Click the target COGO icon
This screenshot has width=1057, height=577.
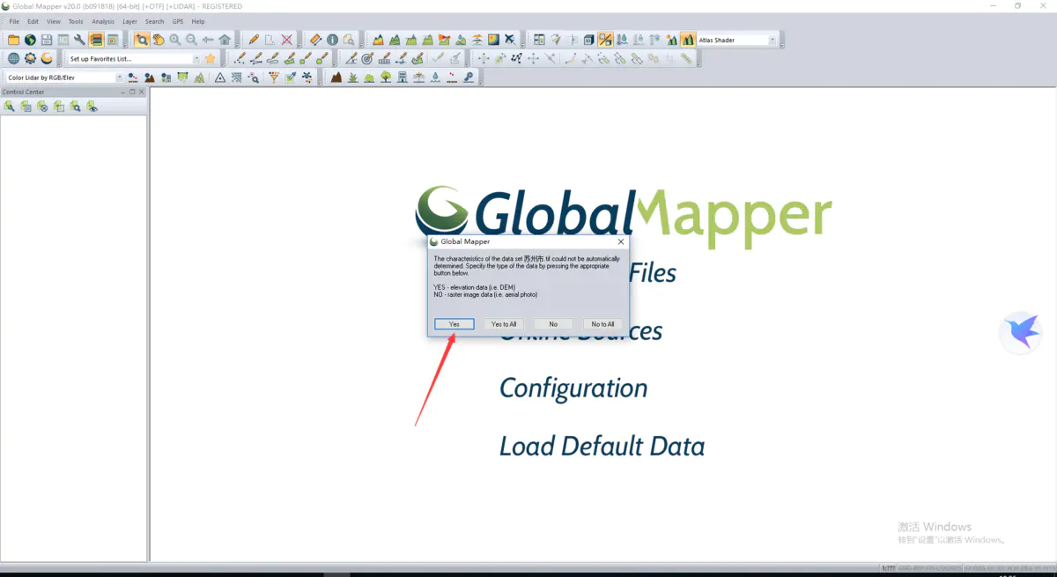pyautogui.click(x=367, y=58)
